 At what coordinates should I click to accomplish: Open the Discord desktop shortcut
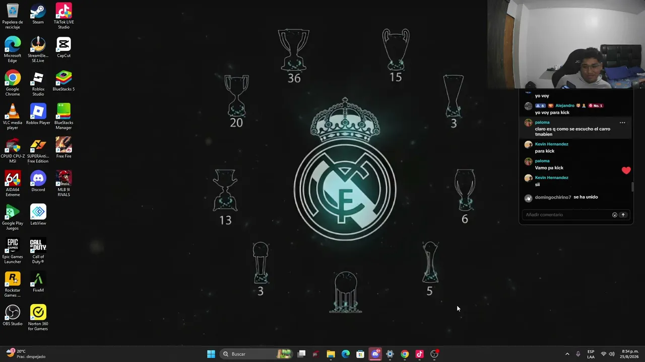(x=38, y=182)
